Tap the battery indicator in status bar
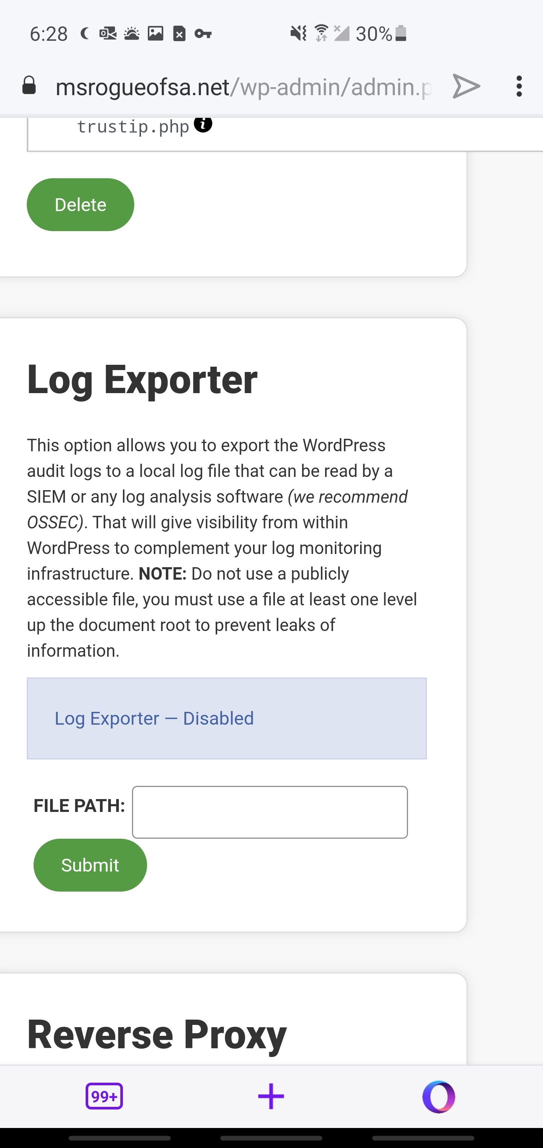Image resolution: width=543 pixels, height=1148 pixels. [400, 34]
